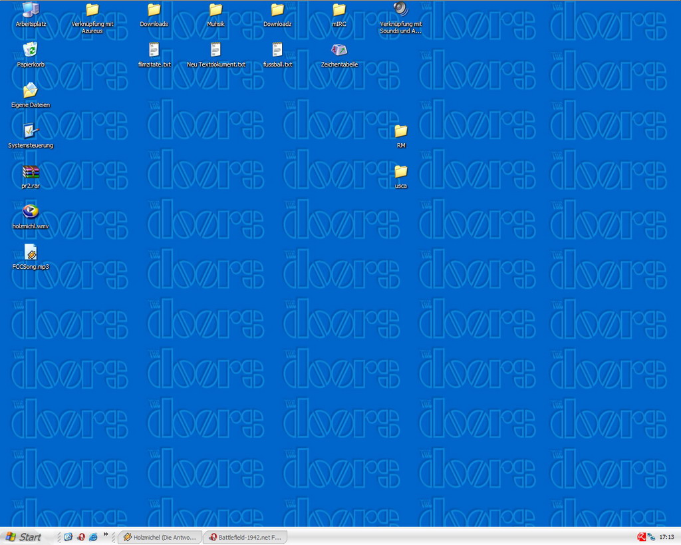Switch to the Holzmichel taskbar window
The image size is (681, 545).
[160, 537]
